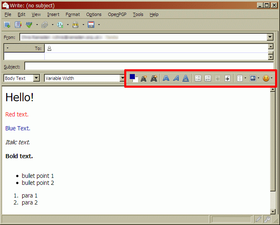This screenshot has height=225, width=280.
Task: Toggle Underline text formatting
Action: 186,78
